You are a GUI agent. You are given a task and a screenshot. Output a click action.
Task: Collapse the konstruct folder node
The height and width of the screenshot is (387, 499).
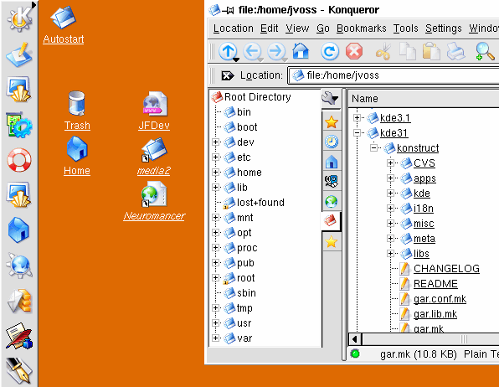pos(374,147)
